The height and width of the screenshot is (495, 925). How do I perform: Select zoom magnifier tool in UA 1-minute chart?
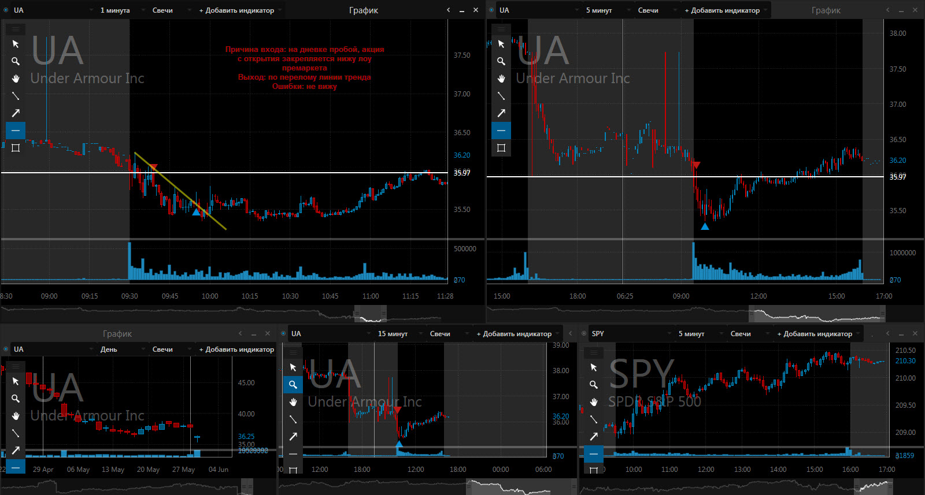coord(16,61)
